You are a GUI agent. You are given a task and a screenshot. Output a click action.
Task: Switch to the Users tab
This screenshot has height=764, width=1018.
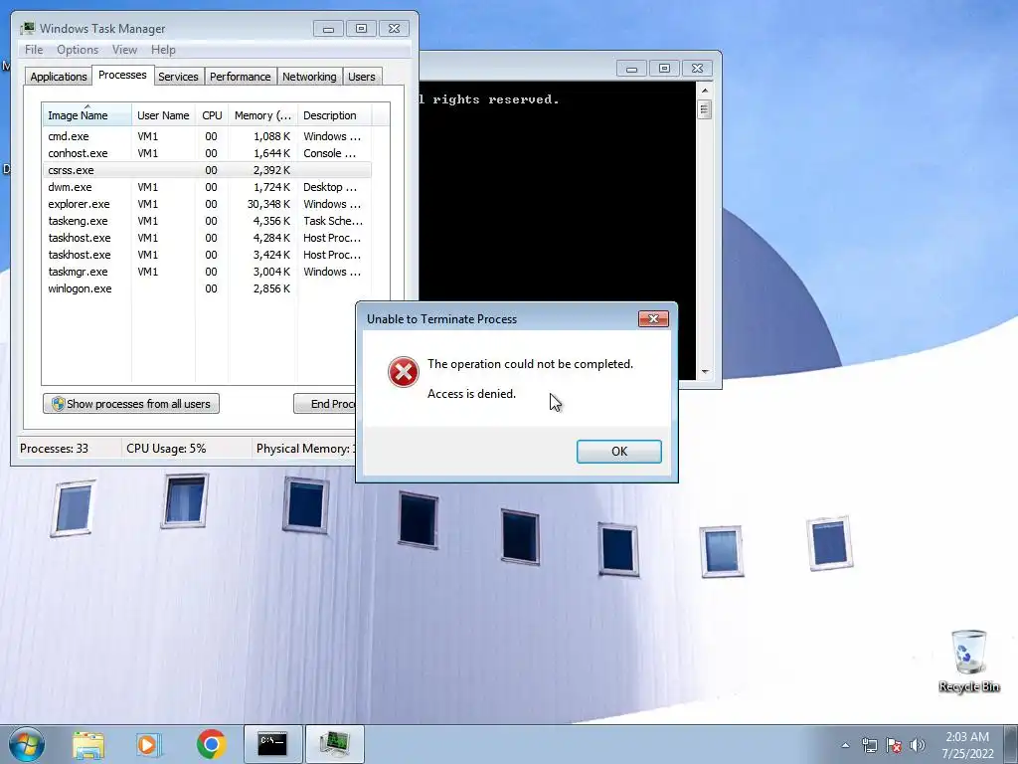[x=362, y=77]
